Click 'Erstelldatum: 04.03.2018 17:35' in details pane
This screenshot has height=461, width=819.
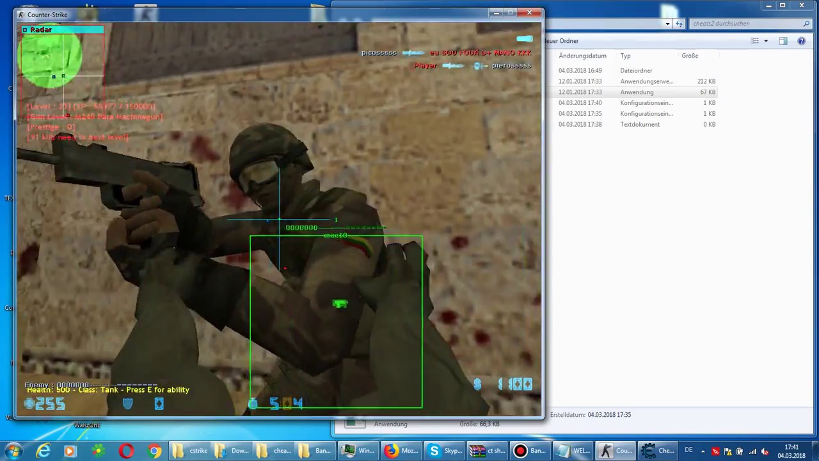point(591,415)
